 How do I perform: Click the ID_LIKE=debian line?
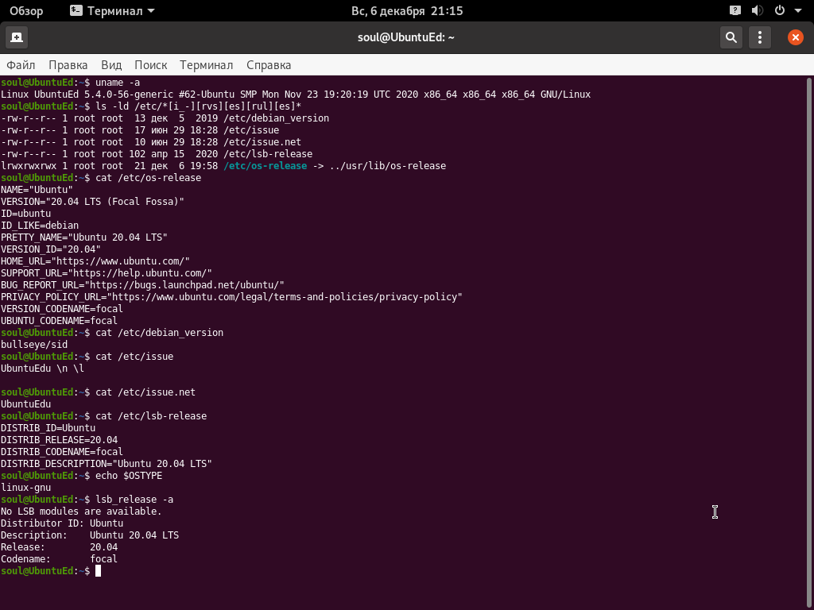[40, 225]
